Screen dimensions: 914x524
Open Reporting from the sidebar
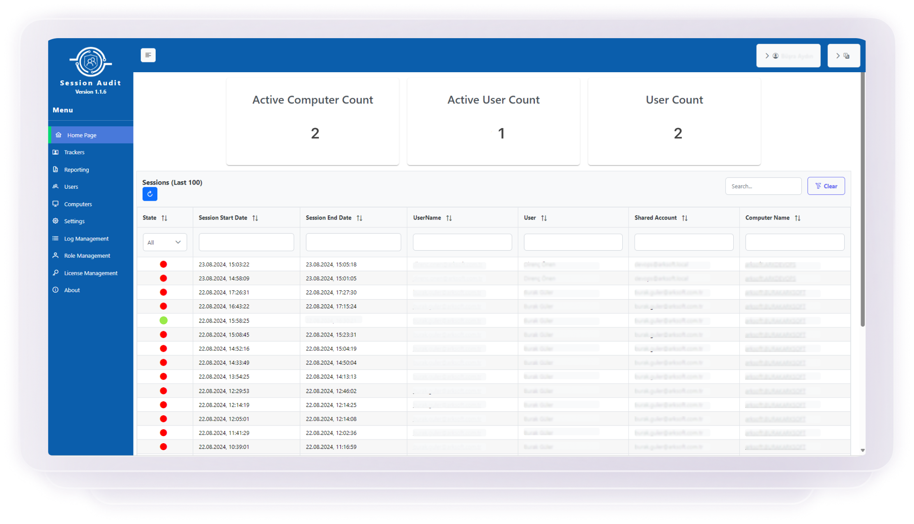tap(56, 169)
